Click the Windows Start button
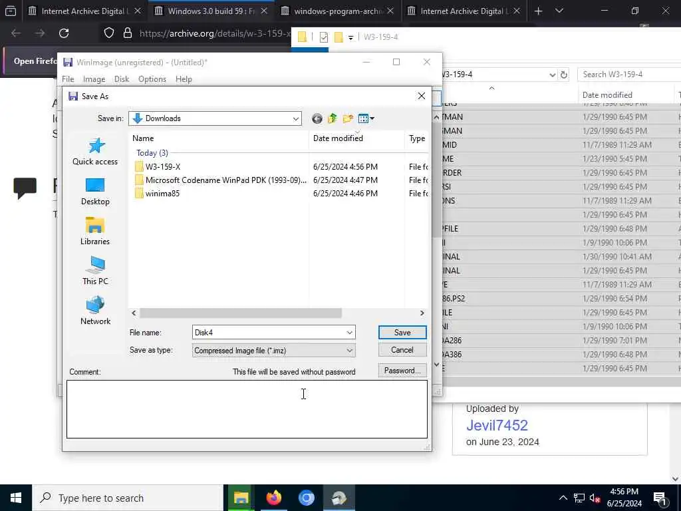 16,498
